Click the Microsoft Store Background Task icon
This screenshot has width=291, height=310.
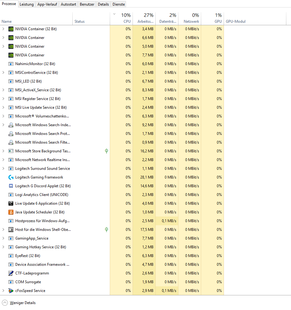pos(11,151)
